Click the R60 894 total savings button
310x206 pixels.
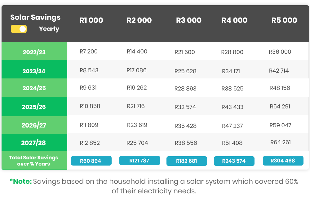(x=91, y=161)
